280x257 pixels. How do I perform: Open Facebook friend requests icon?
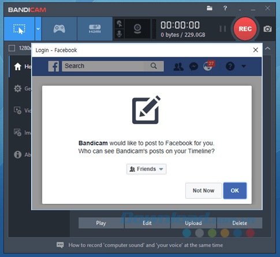178,67
